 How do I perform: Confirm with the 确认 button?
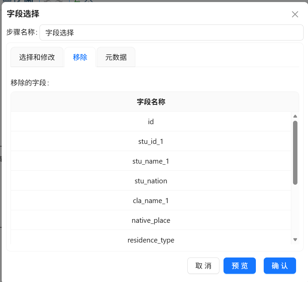point(280,266)
